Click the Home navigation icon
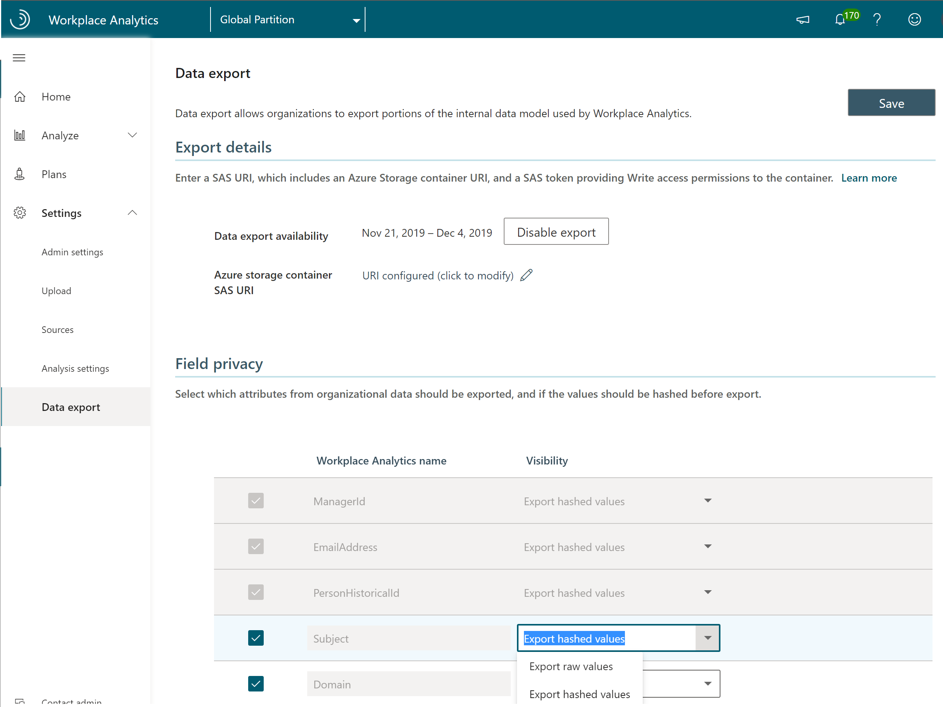943x707 pixels. point(19,97)
